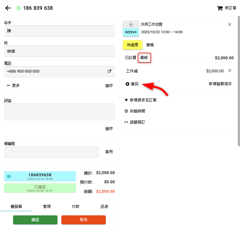Open new order via cart icon
This screenshot has height=231, width=240.
pyautogui.click(x=220, y=8)
